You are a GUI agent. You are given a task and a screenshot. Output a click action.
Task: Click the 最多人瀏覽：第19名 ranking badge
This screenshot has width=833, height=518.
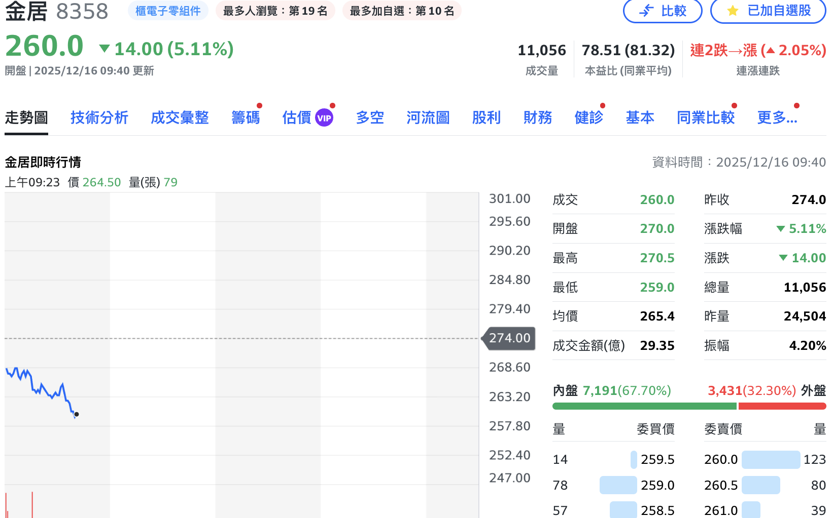pos(275,11)
